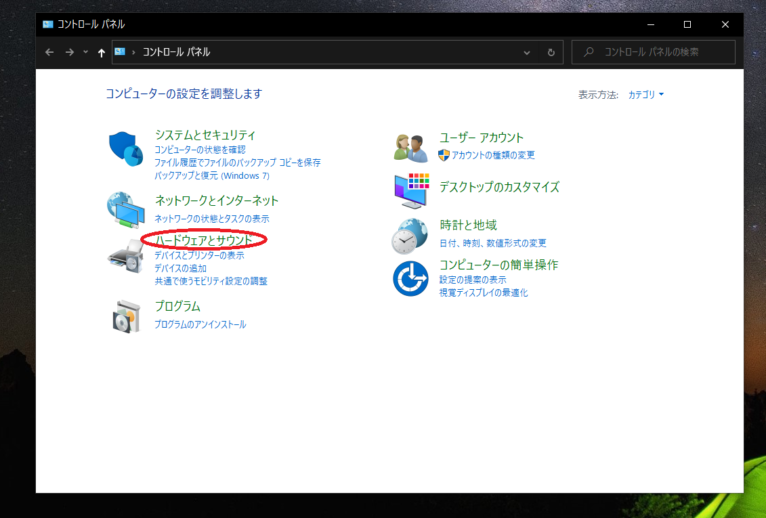Open ネットワークの状態とタスクの表示 link
Image resolution: width=766 pixels, height=518 pixels.
coord(212,219)
